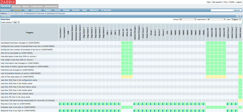Open the help question mark icon
This screenshot has height=112, width=243.
(x=240, y=16)
